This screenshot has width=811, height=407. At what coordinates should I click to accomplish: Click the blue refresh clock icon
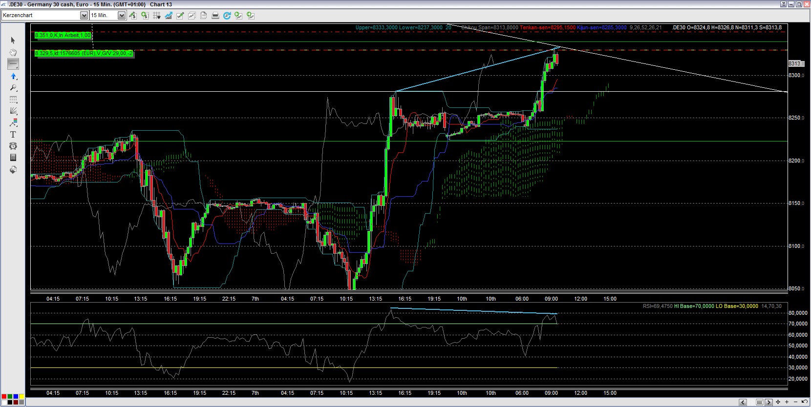(227, 16)
